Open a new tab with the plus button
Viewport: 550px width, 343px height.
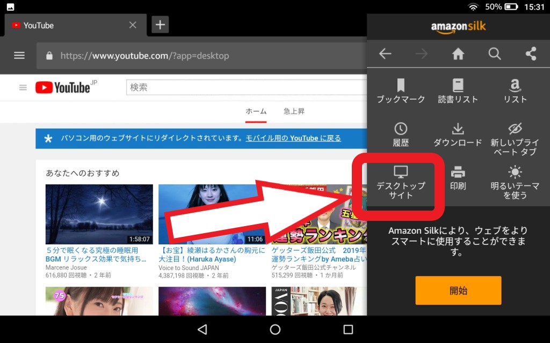(160, 25)
